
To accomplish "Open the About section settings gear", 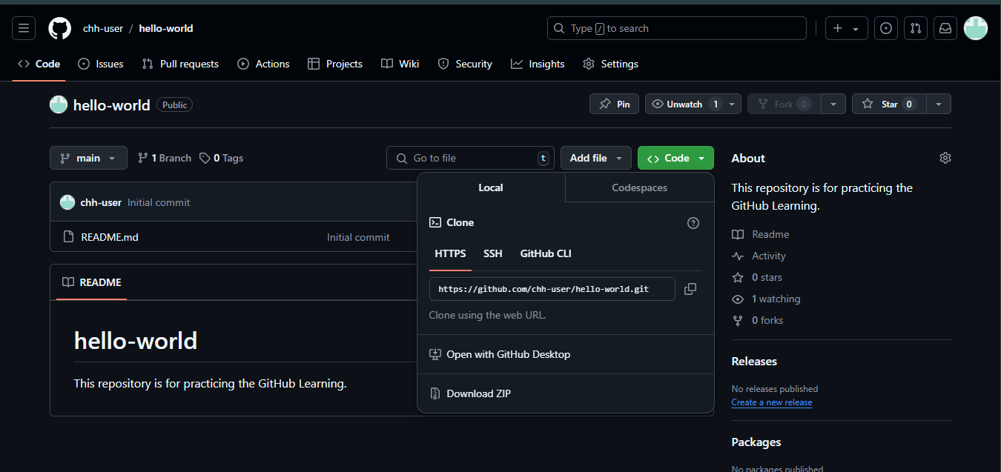I will click(x=945, y=158).
